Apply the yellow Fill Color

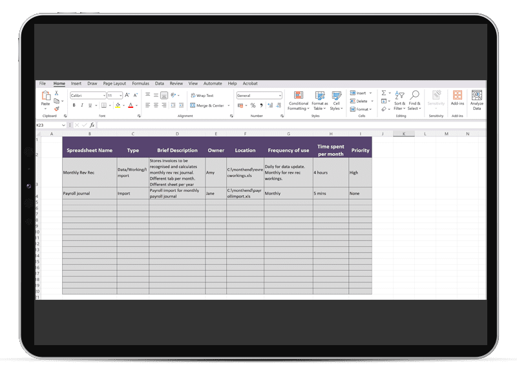tap(118, 105)
